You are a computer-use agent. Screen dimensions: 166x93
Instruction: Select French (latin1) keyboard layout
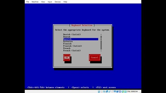point(72,51)
